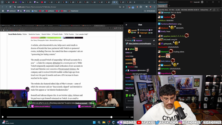
Task: Open the follow(10m) chat mode setting
Action: [x=204, y=10]
